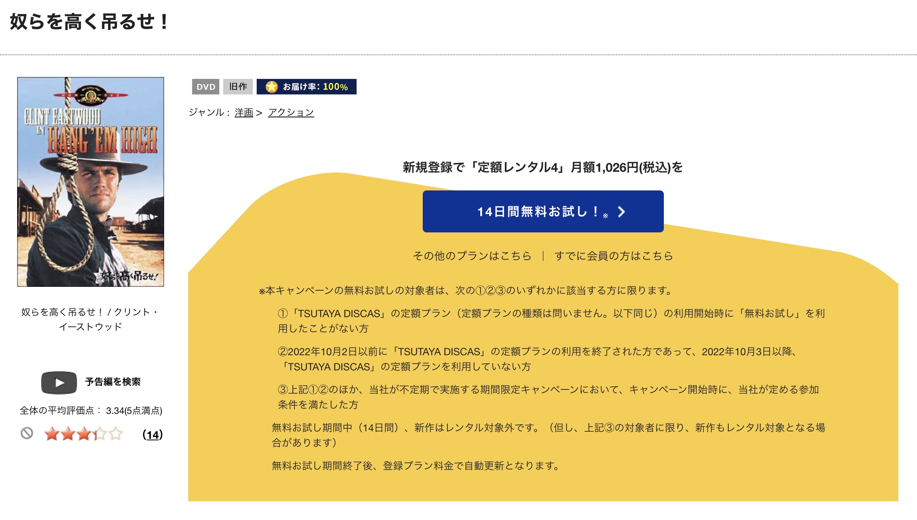Click the caption 奴らを高く吊るせ！ / クリント・イーストウッド
This screenshot has height=520, width=917.
pos(90,319)
